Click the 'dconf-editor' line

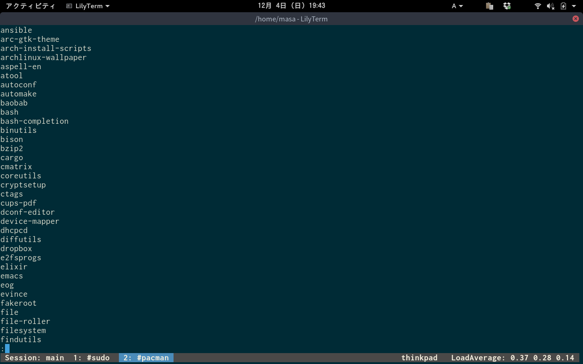pos(28,212)
